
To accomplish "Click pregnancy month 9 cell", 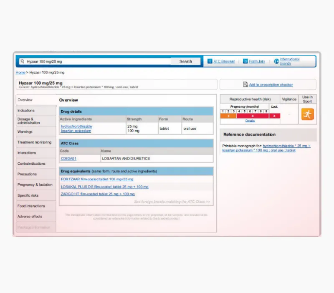I will (x=266, y=111).
